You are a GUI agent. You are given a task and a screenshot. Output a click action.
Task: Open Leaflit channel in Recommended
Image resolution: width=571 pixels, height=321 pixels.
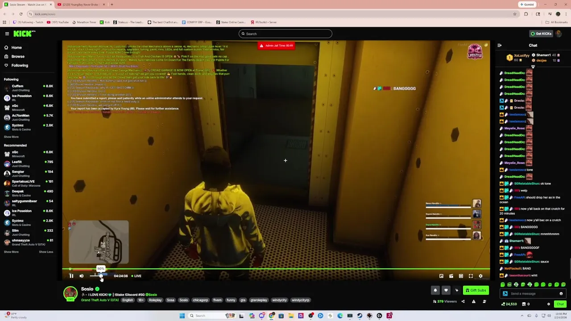pos(29,164)
